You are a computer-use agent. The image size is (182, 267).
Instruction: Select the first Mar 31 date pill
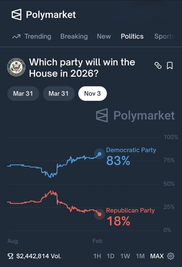pyautogui.click(x=23, y=94)
